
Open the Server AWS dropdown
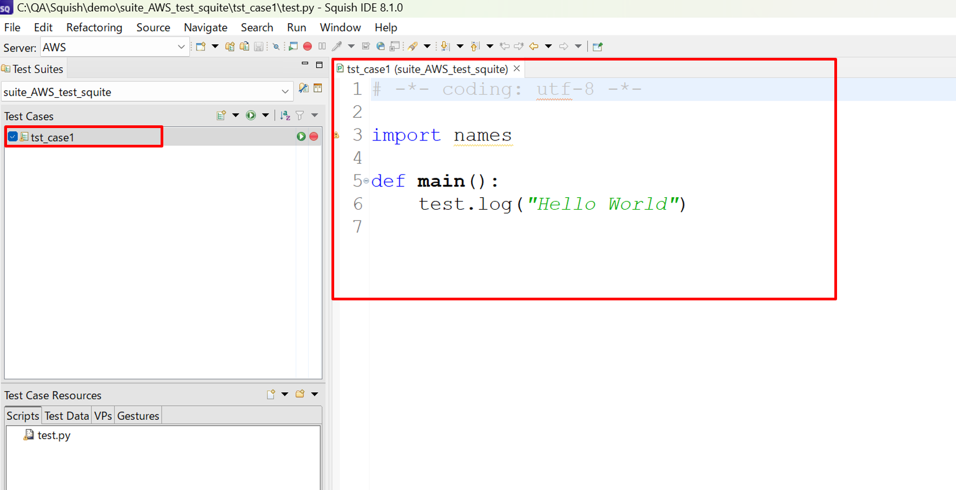click(181, 47)
